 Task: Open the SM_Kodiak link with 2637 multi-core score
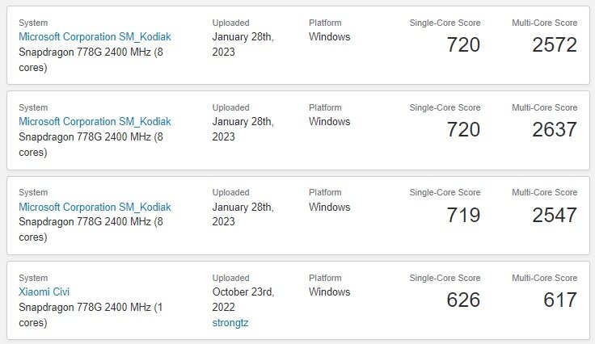[x=95, y=122]
